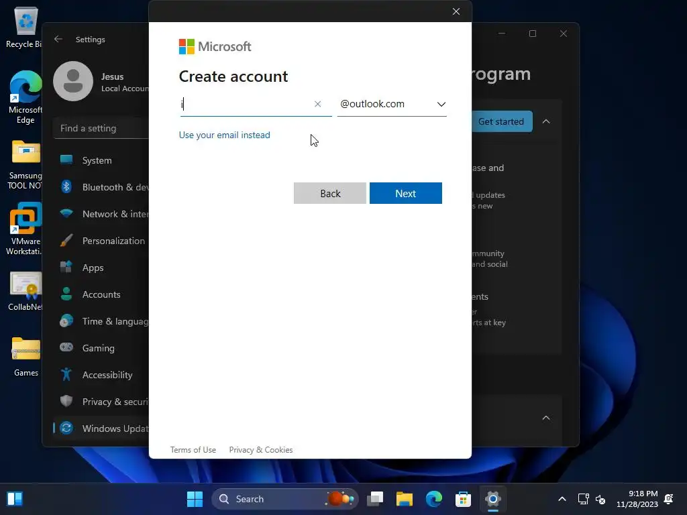Open Accounts in Settings sidebar
Viewport: 687px width, 515px height.
tap(101, 294)
